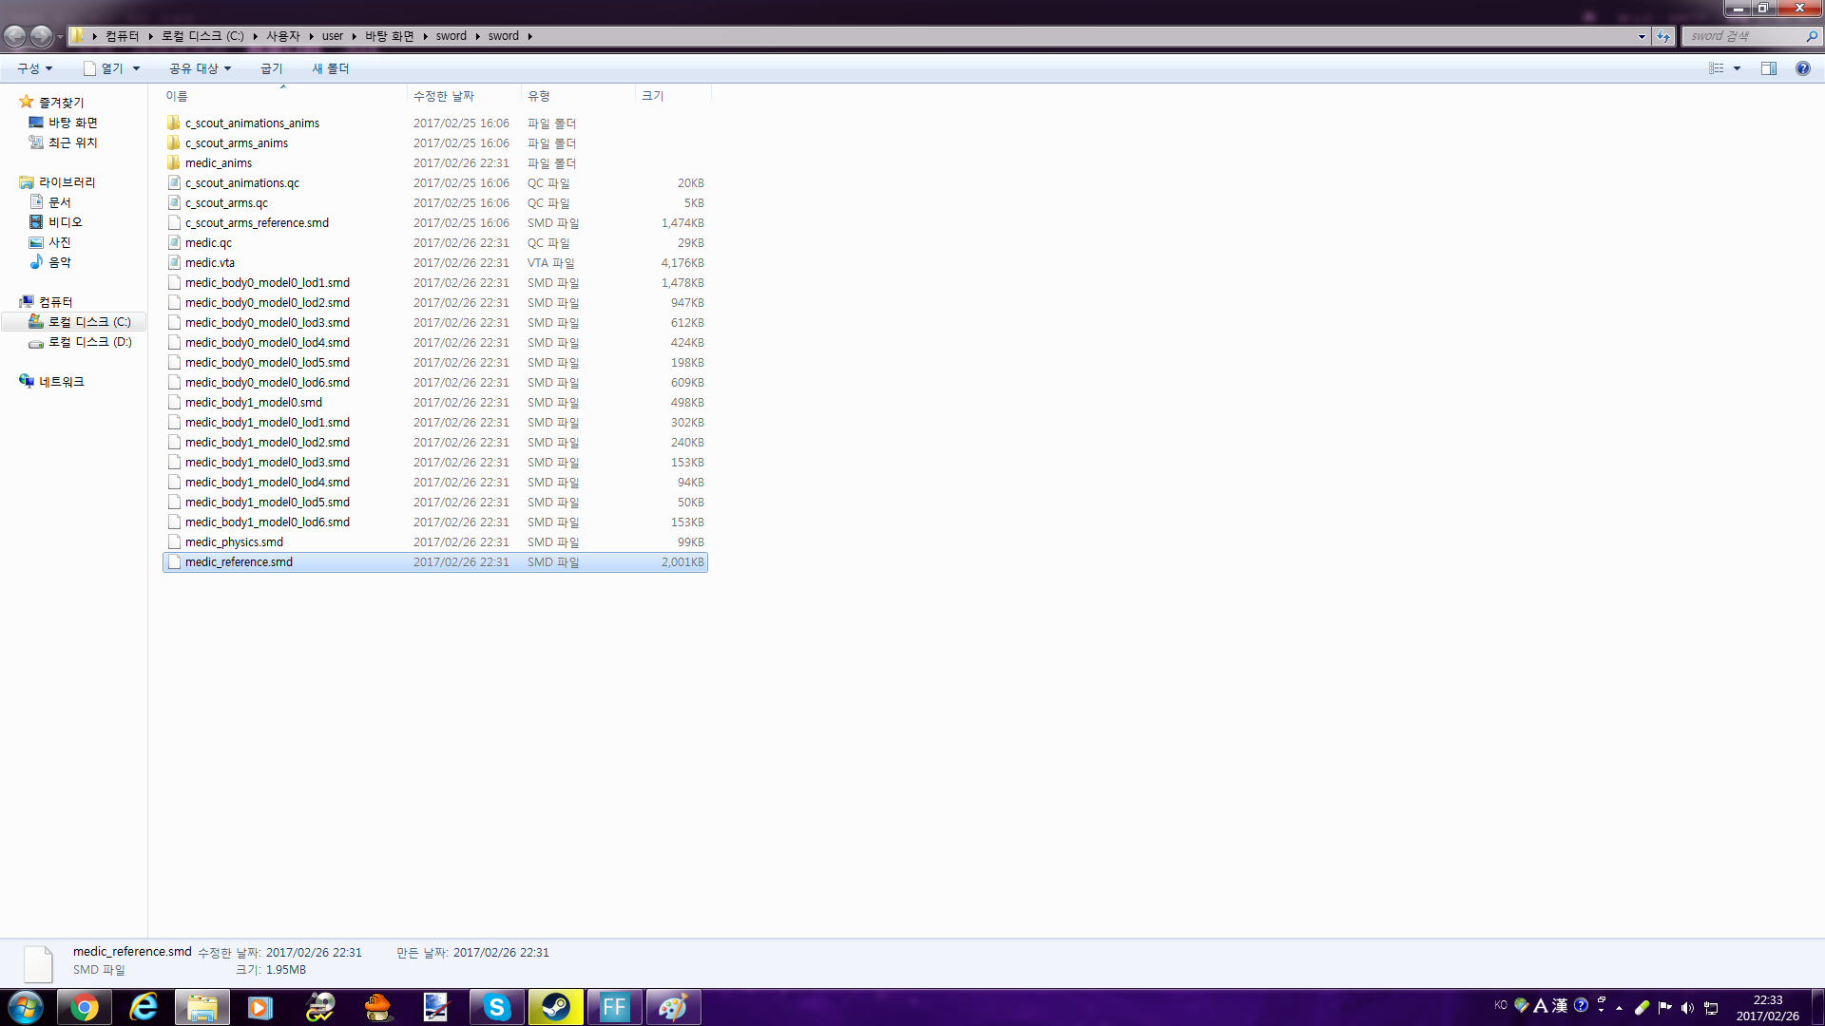Click the 굽기 burn button

tap(271, 68)
